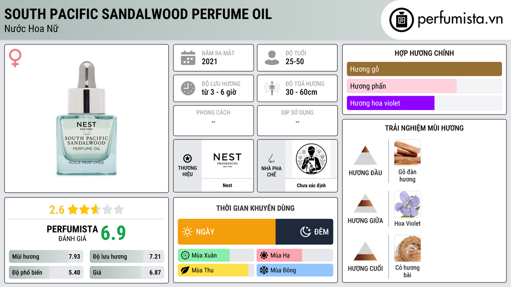Click the moon icon in the Đêm bar
This screenshot has width=511, height=287.
(305, 232)
